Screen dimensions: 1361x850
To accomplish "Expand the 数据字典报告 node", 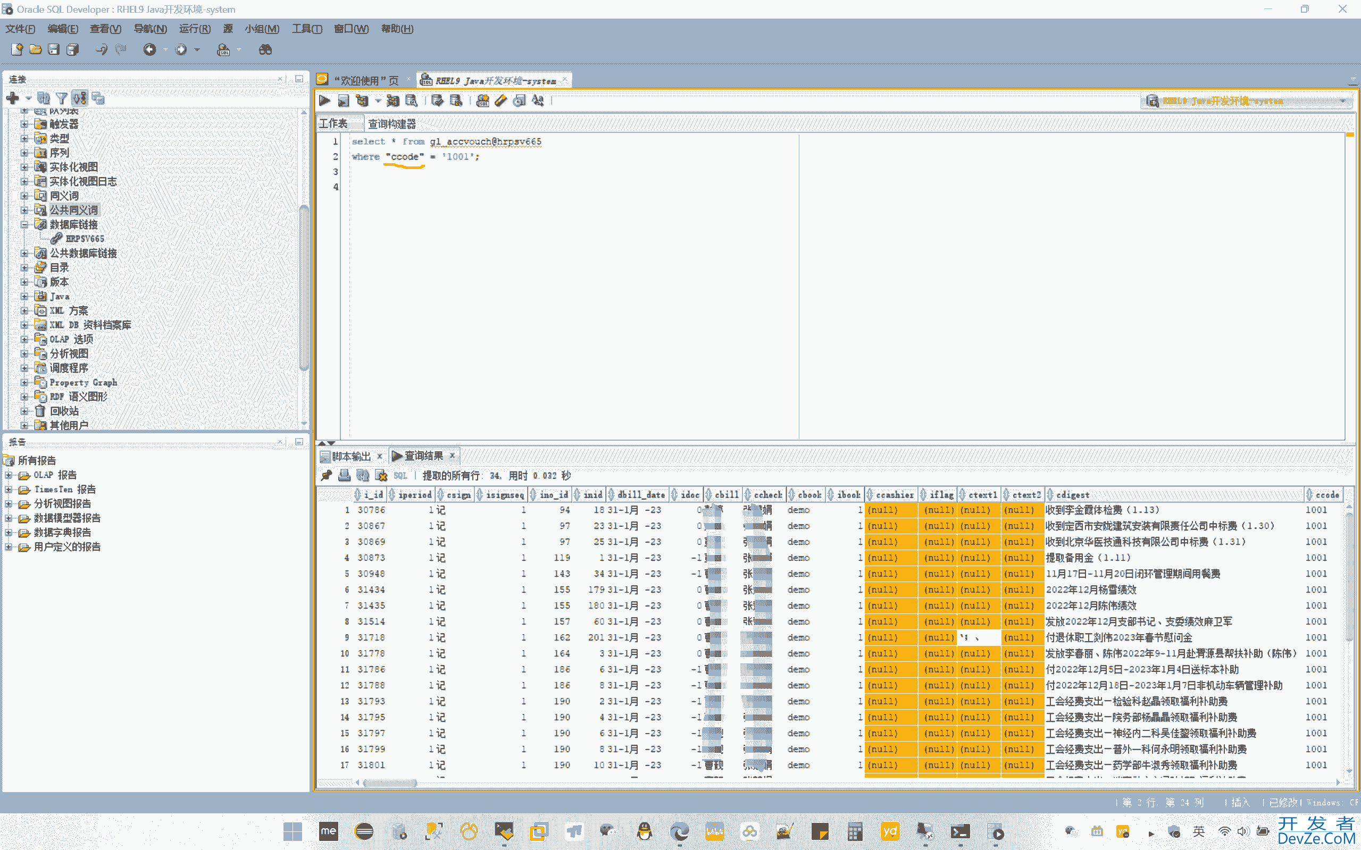I will coord(9,532).
